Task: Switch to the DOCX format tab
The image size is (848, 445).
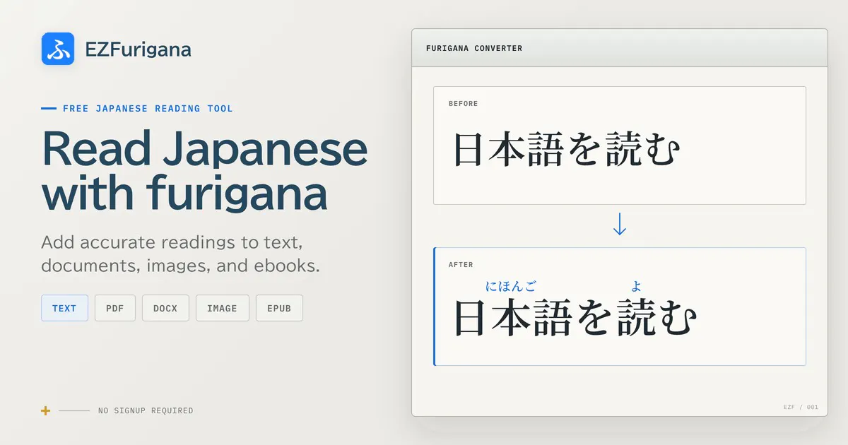Action: [x=165, y=308]
